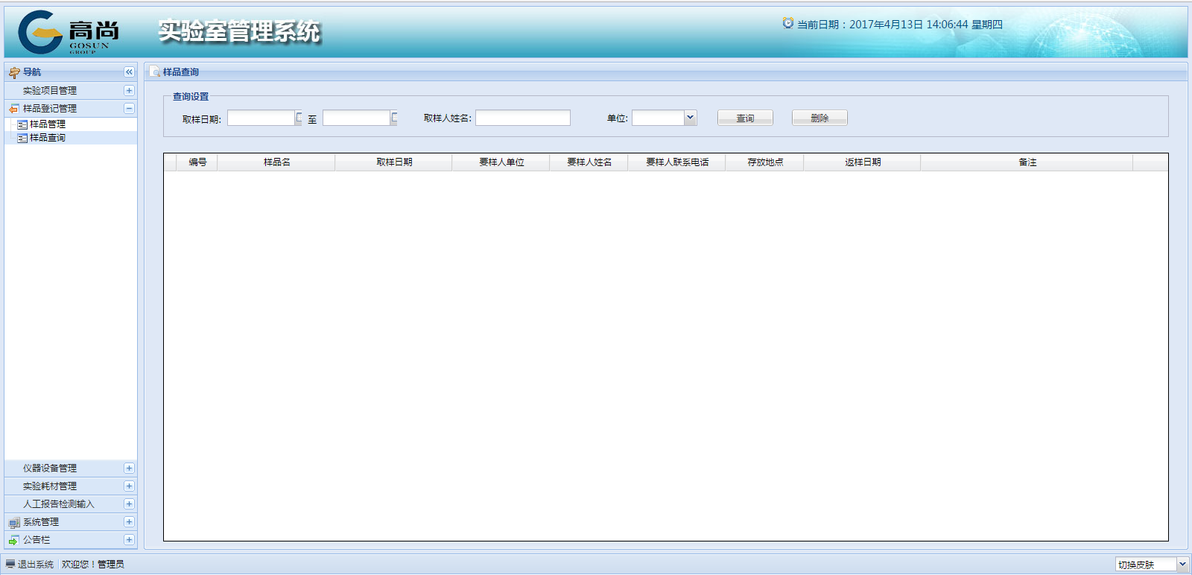Image resolution: width=1192 pixels, height=575 pixels.
Task: Click the 样品名 column header
Action: [276, 162]
